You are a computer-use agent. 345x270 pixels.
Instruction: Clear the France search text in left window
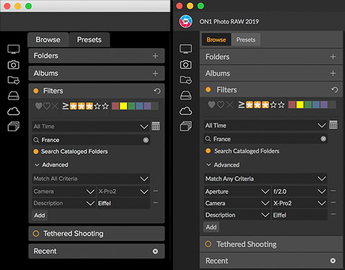pyautogui.click(x=146, y=140)
